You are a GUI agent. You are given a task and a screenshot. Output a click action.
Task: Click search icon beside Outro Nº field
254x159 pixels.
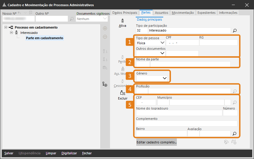tap(72, 19)
